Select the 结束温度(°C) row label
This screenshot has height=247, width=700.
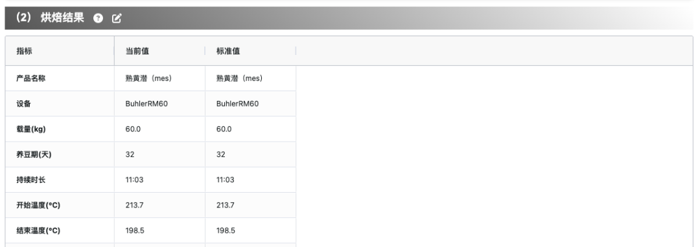point(38,231)
